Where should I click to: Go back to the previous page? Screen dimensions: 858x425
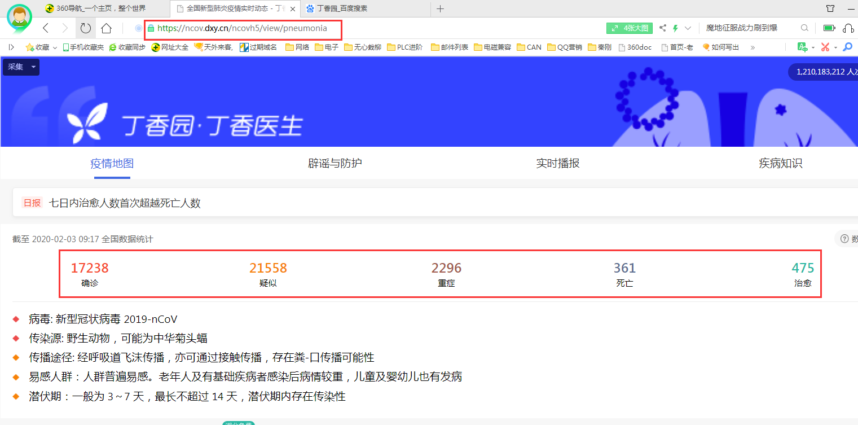(x=46, y=28)
